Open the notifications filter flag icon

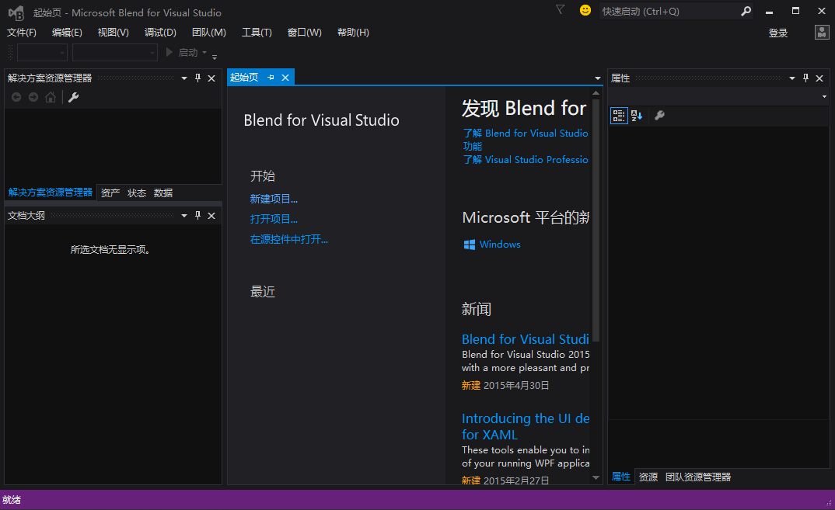561,9
